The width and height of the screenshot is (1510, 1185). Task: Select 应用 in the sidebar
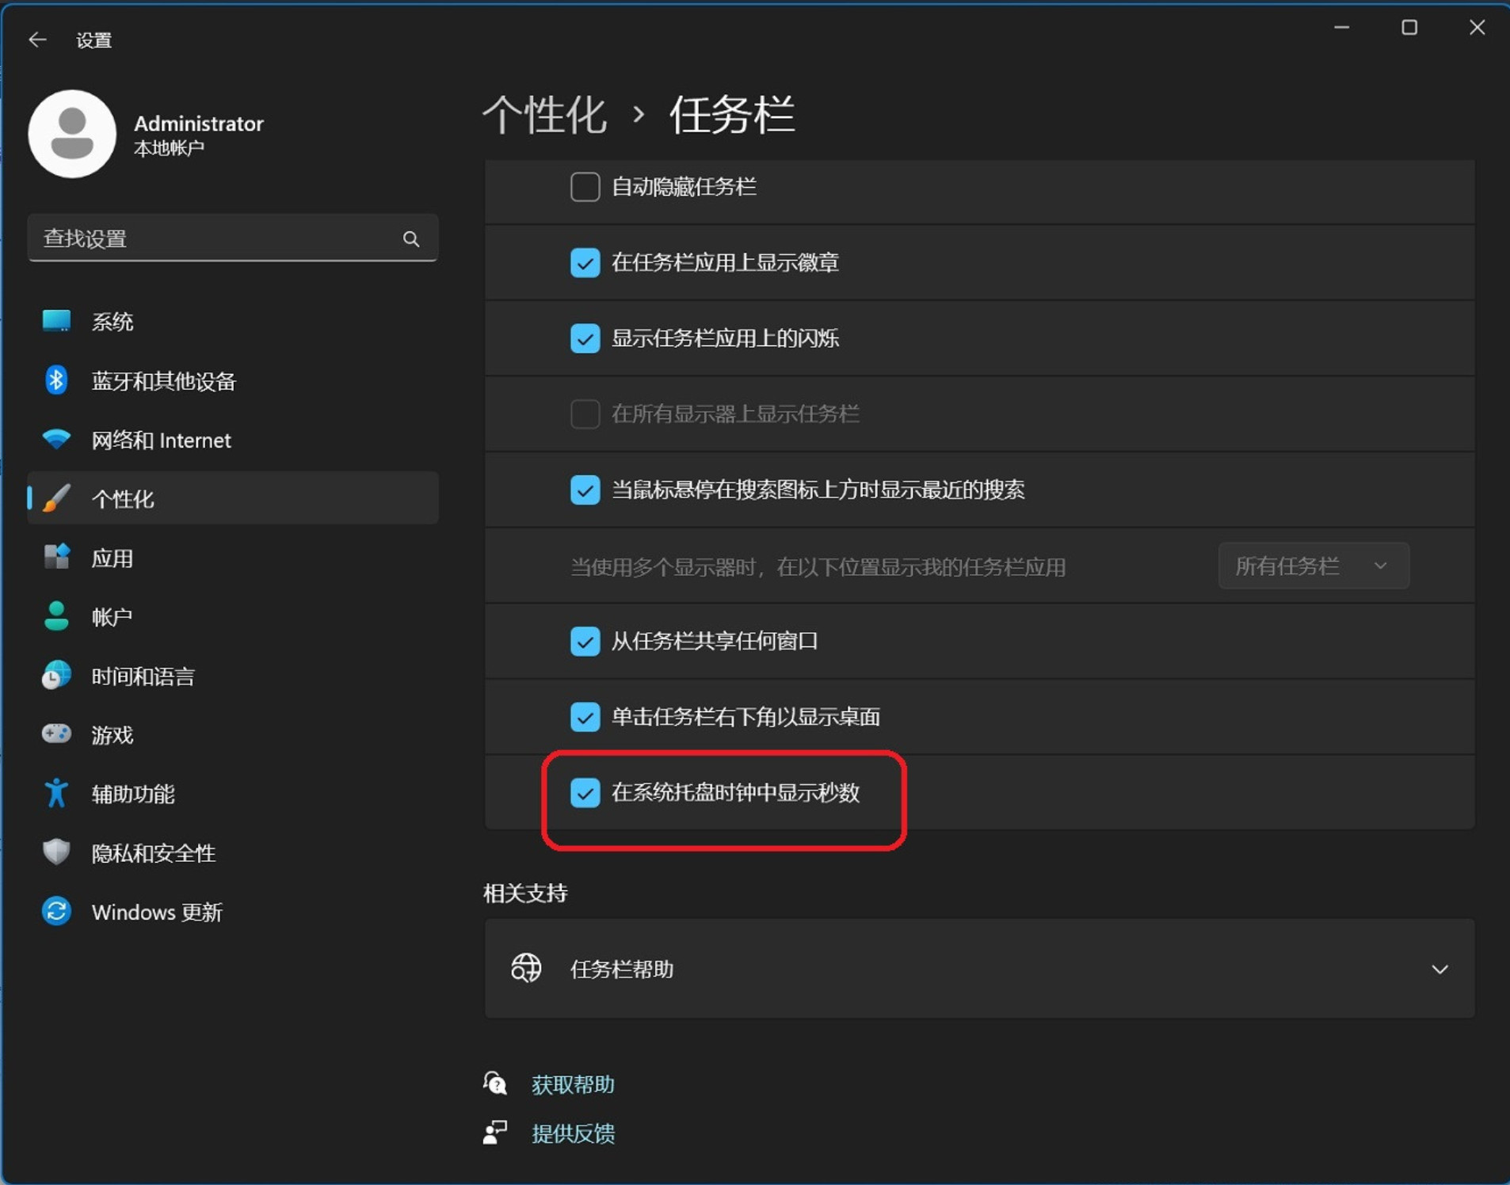pos(232,557)
